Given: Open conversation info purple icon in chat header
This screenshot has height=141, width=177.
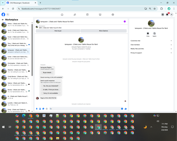Looking at the screenshot, I should click(125, 22).
